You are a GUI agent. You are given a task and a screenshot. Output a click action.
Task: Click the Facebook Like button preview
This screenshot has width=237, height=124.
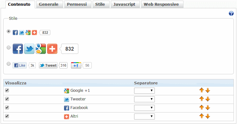click(x=20, y=65)
